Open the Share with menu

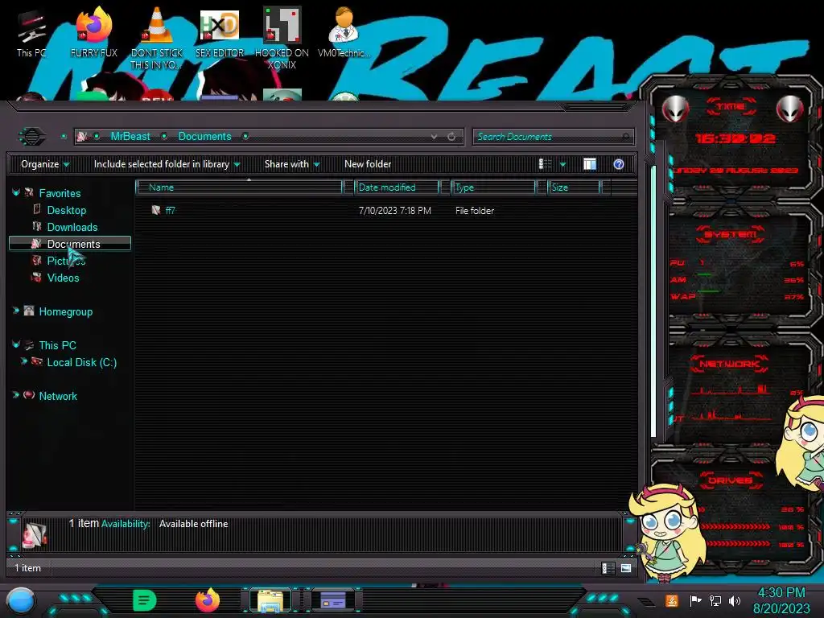291,164
